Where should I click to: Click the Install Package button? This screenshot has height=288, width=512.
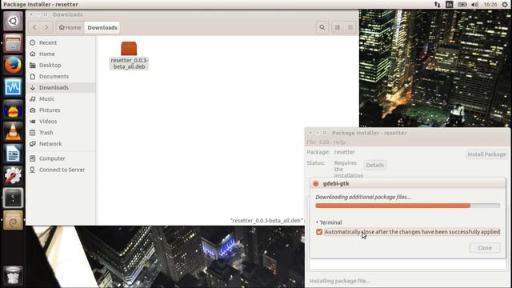(486, 154)
